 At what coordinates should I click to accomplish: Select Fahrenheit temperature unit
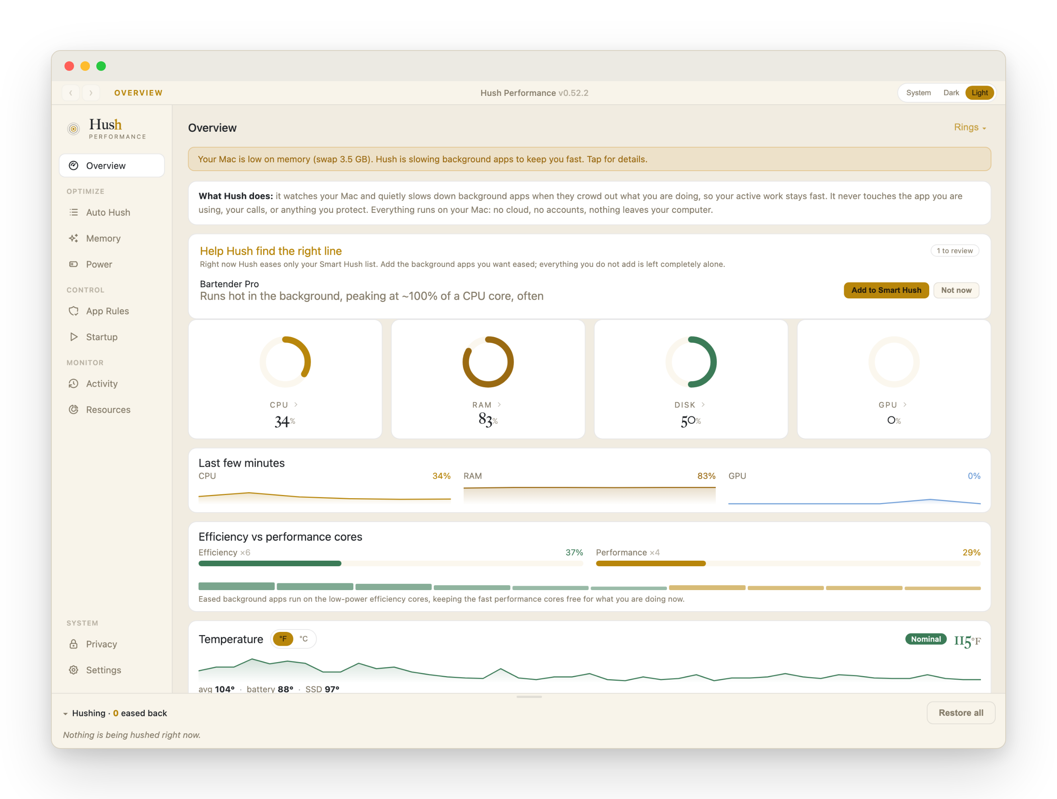click(x=283, y=639)
